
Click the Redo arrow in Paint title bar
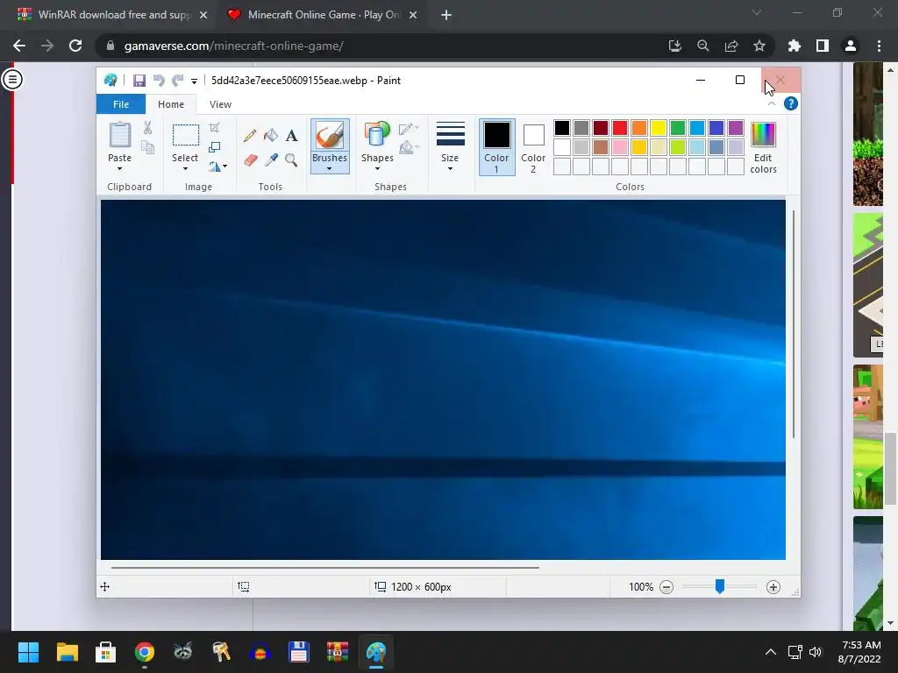click(178, 81)
